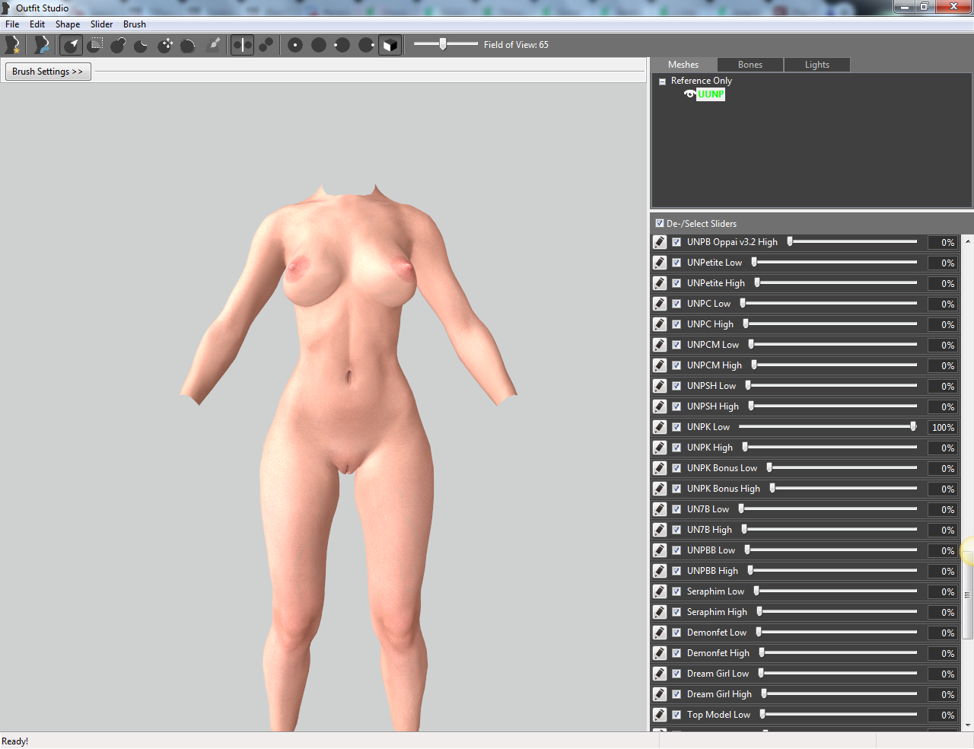Screen dimensions: 974x749
Task: Click the New Project toolbar icon
Action: pyautogui.click(x=12, y=45)
